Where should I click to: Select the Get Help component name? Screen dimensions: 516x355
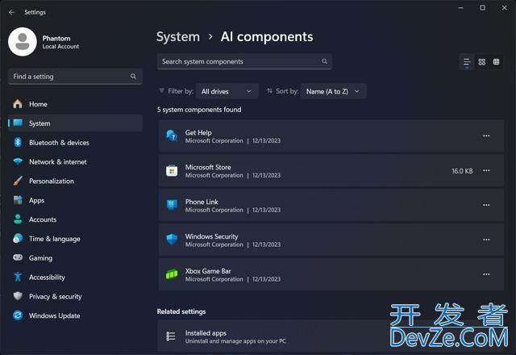pos(198,132)
